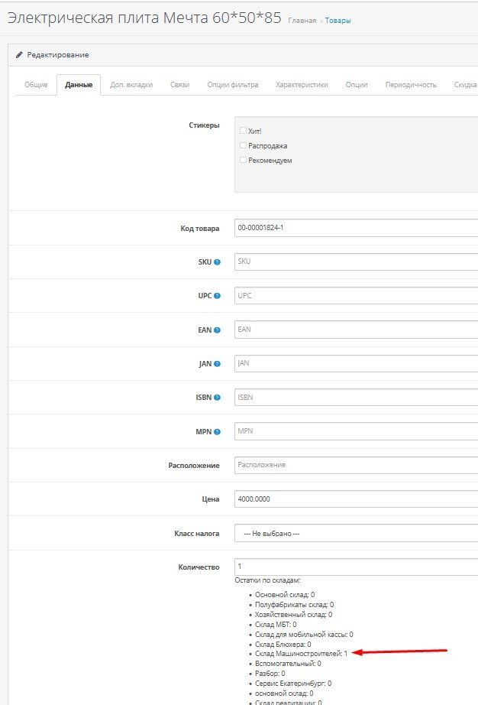The height and width of the screenshot is (705, 478).
Task: Open the Класс налога dropdown
Action: [356, 533]
